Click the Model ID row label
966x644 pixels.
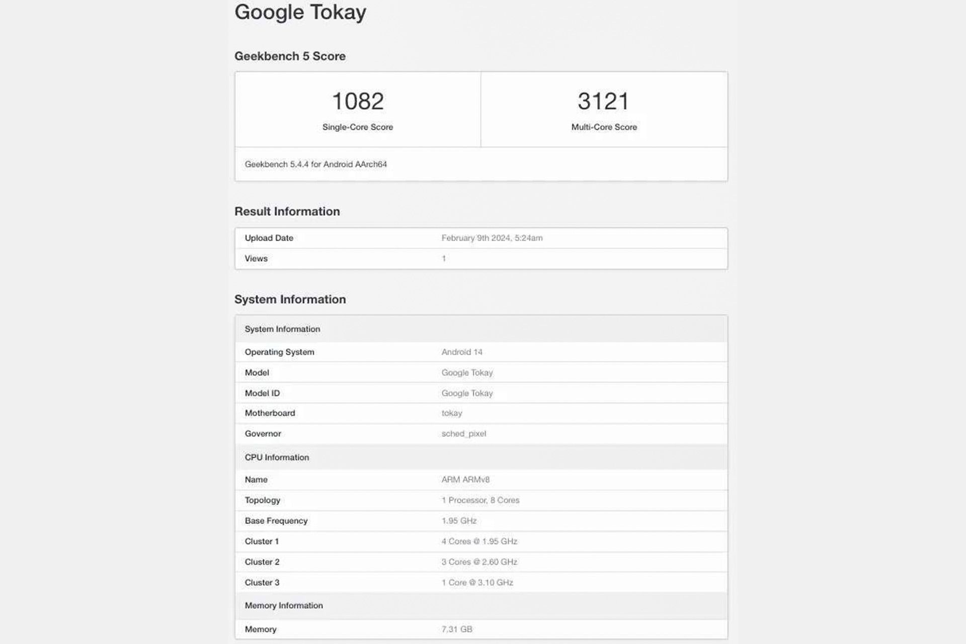click(262, 393)
